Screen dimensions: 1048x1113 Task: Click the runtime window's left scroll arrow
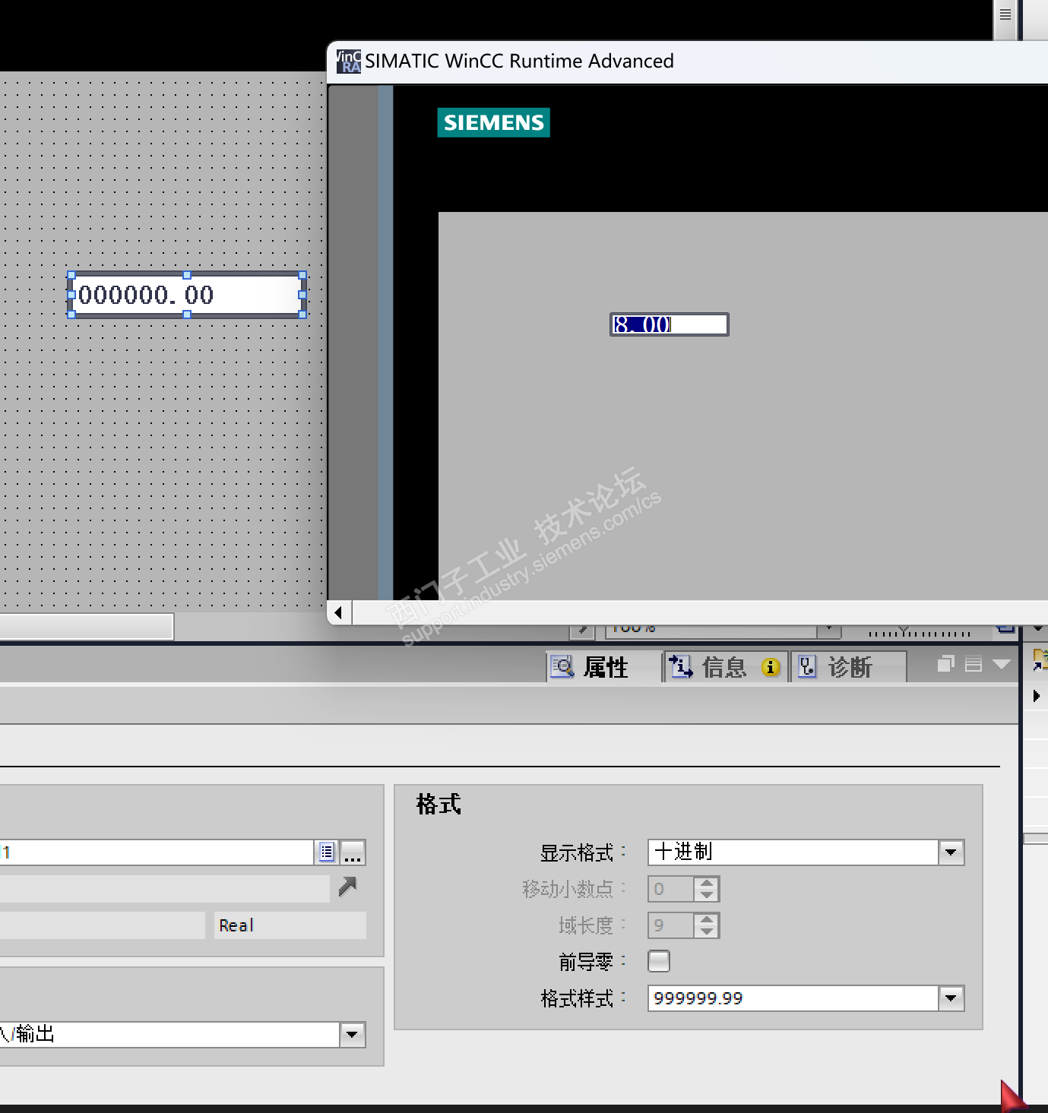pos(339,612)
